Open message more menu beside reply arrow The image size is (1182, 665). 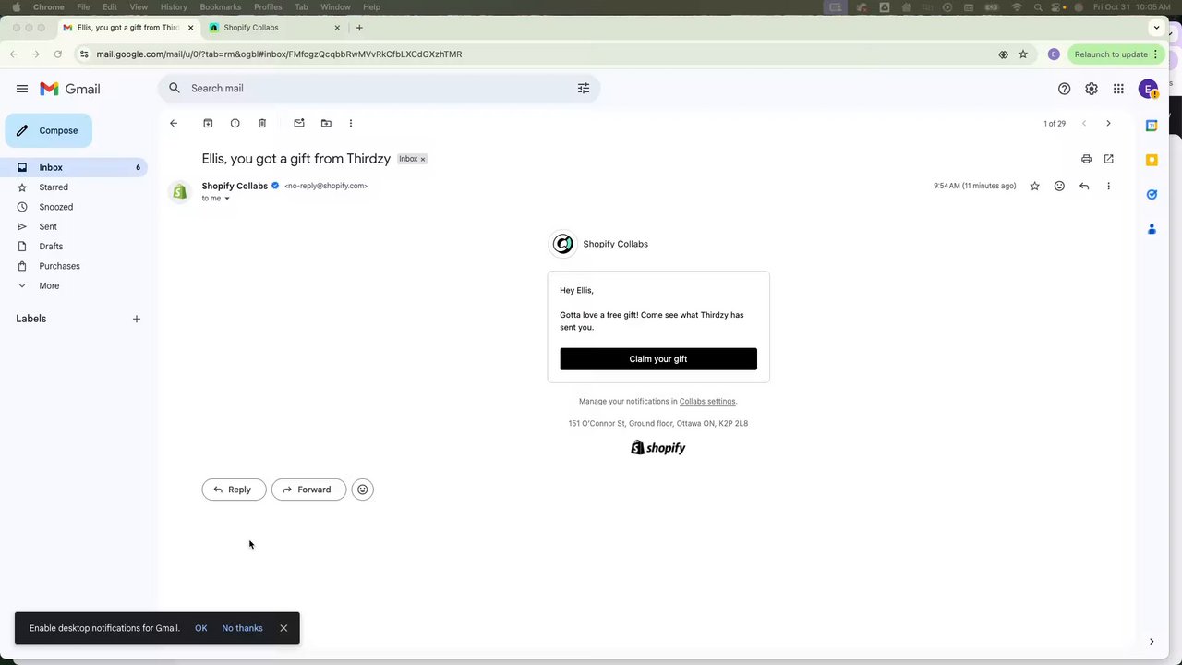[x=1108, y=186]
